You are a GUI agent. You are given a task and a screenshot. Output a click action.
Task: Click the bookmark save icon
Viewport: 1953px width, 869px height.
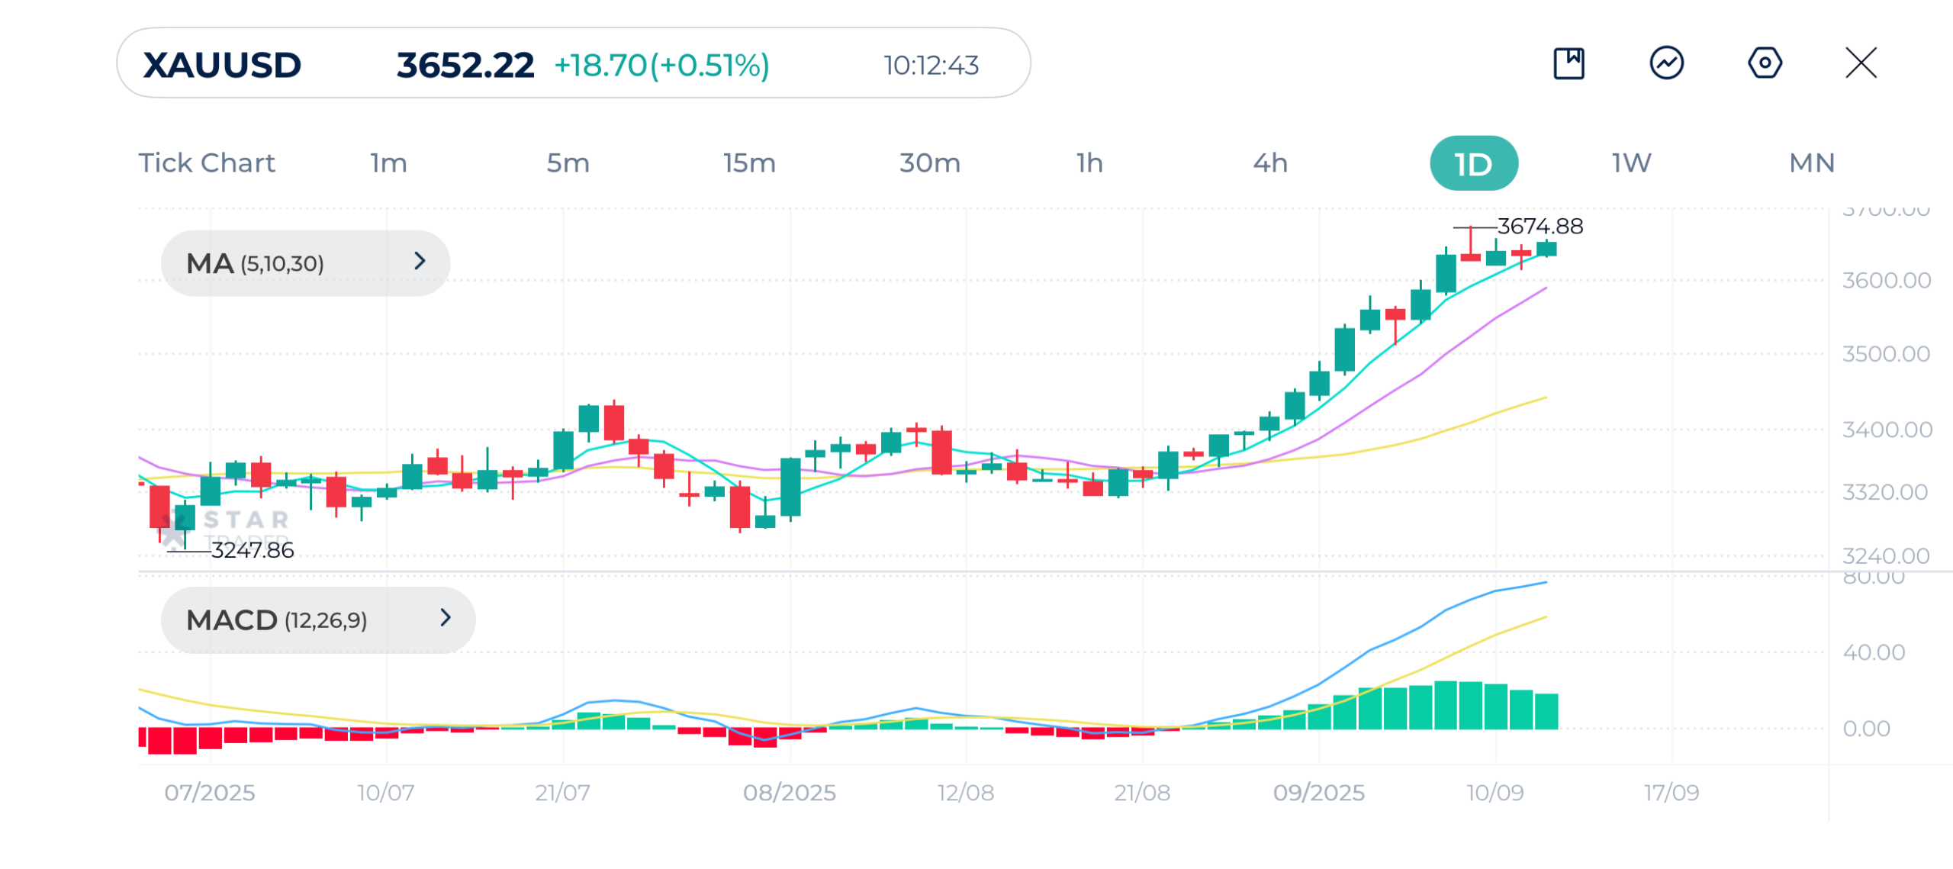click(x=1569, y=63)
